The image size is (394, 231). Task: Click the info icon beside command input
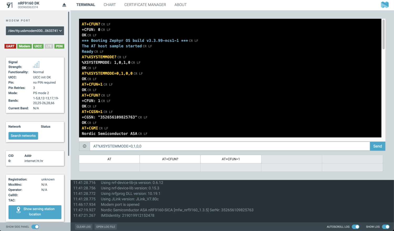coord(85,146)
